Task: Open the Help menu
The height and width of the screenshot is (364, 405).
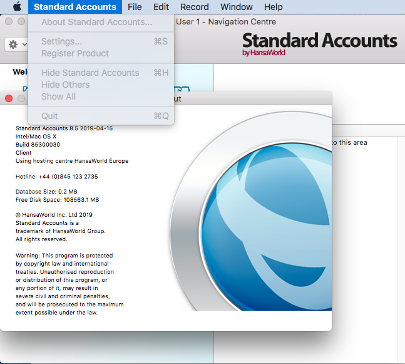Action: point(274,7)
